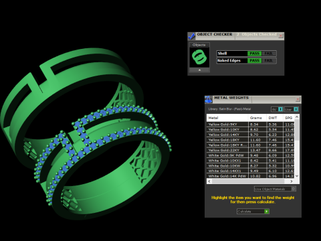
Task: Click the 9.70 grams value cell
Action: (257, 135)
